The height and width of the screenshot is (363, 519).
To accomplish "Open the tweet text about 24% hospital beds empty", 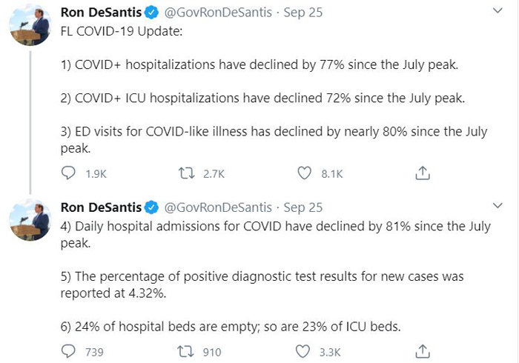I will pyautogui.click(x=231, y=327).
